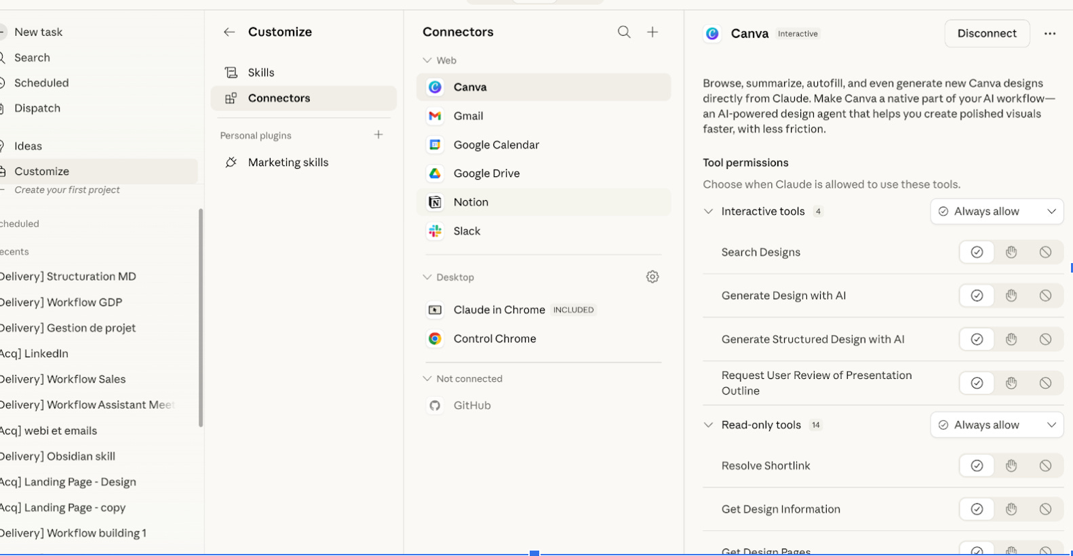Click the Slack connector icon
The image size is (1073, 556).
[435, 231]
